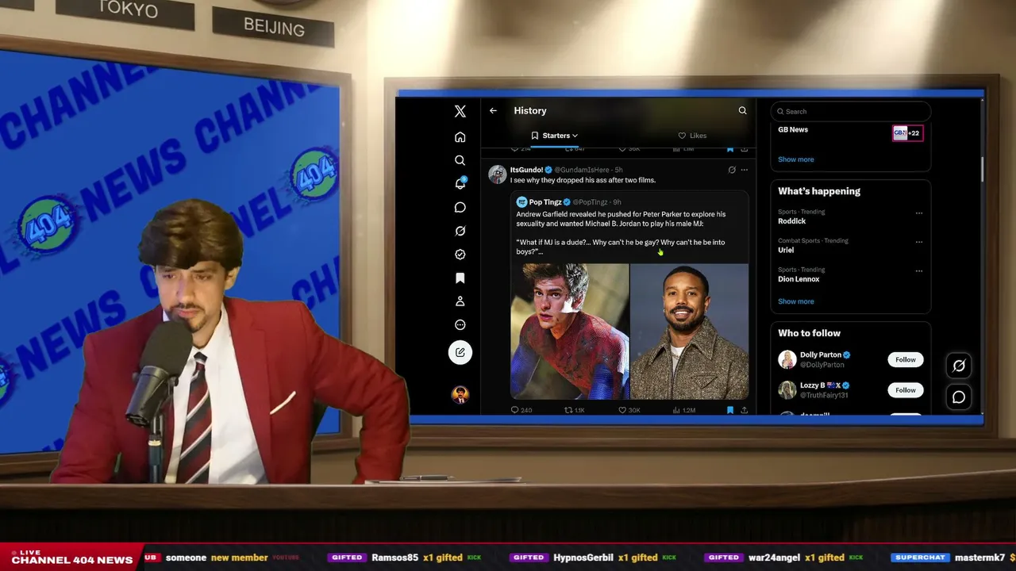Screen dimensions: 1016x571
Task: Follow Dolly Parton
Action: click(906, 360)
